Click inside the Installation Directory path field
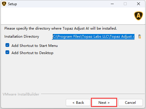Screen dimensions: 146x109 tap(93, 37)
